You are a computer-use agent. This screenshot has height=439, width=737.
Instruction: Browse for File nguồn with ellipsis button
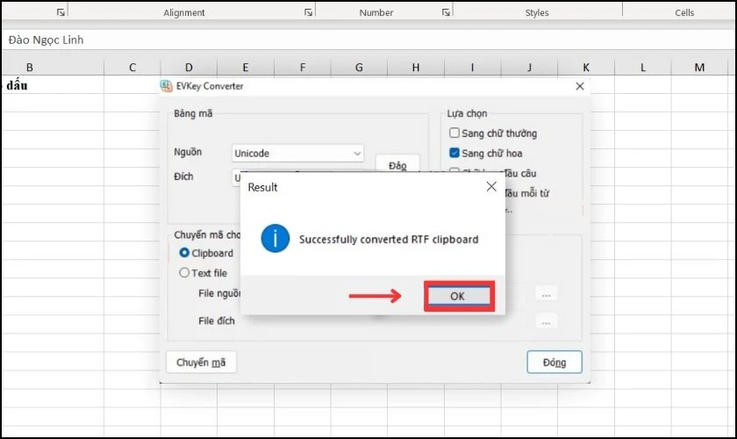[546, 294]
